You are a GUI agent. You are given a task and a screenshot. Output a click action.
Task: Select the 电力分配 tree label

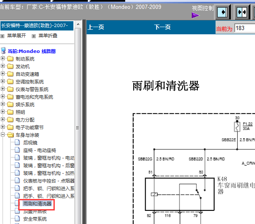[x=25, y=120]
